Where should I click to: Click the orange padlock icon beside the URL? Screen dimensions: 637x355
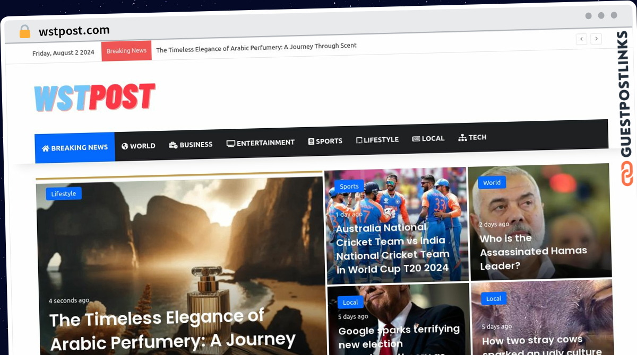tap(24, 31)
